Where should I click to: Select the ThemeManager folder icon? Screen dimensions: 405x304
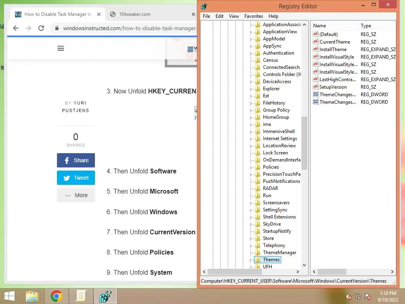coord(257,253)
